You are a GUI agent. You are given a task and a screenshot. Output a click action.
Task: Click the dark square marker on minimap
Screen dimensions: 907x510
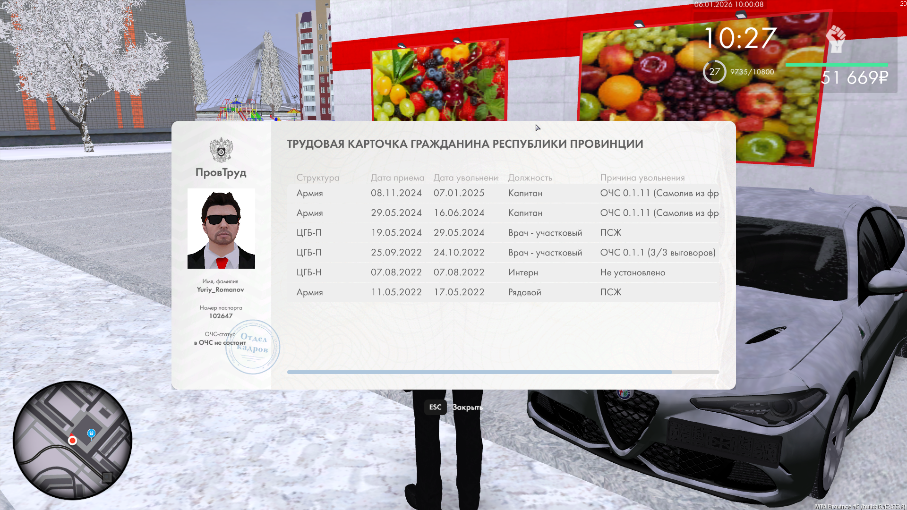[107, 477]
